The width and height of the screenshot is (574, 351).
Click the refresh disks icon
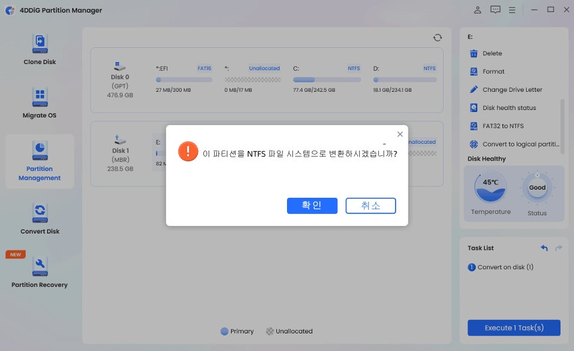438,38
